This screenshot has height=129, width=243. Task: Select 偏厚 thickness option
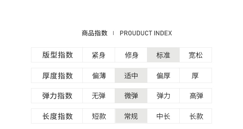(163, 76)
